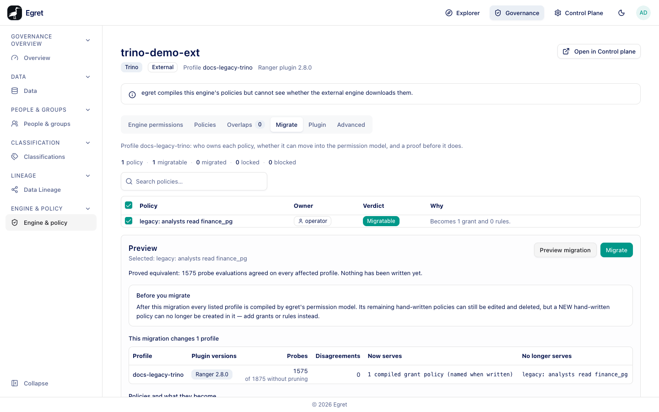Click the search magnifier icon
This screenshot has height=412, width=659.
coord(129,181)
